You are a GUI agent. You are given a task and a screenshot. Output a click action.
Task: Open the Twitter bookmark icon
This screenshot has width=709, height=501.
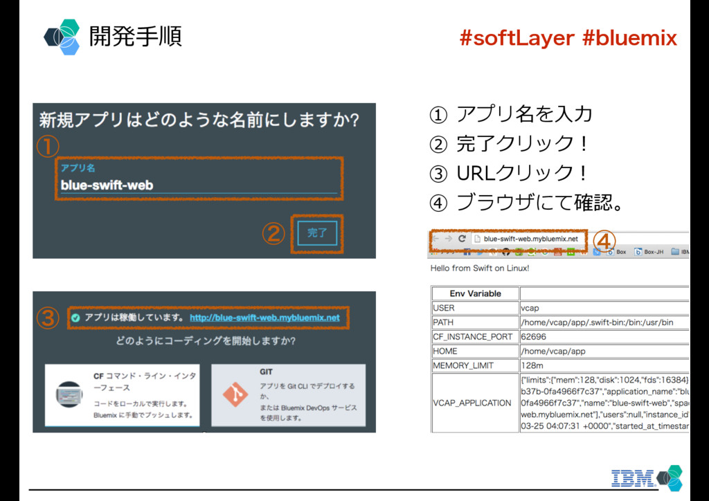click(480, 252)
